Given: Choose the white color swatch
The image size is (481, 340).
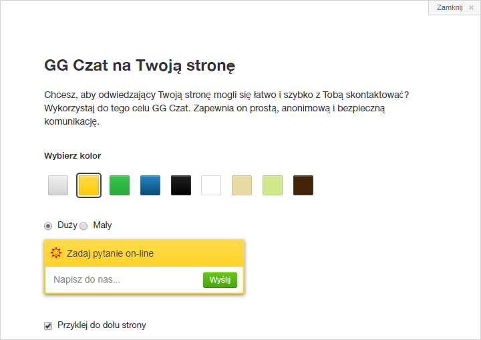Looking at the screenshot, I should click(211, 185).
